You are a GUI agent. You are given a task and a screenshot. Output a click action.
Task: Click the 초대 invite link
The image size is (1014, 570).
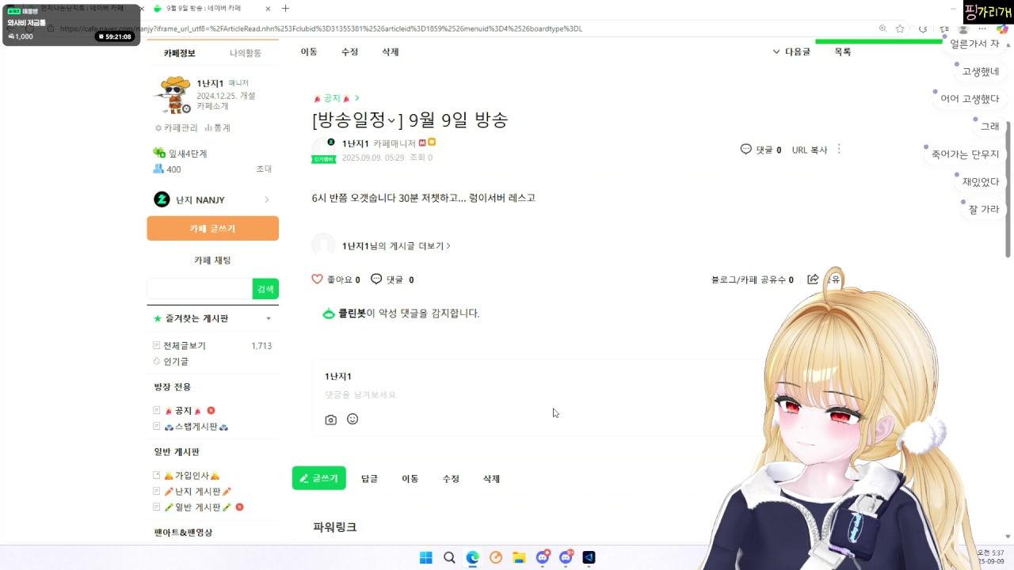(x=264, y=169)
